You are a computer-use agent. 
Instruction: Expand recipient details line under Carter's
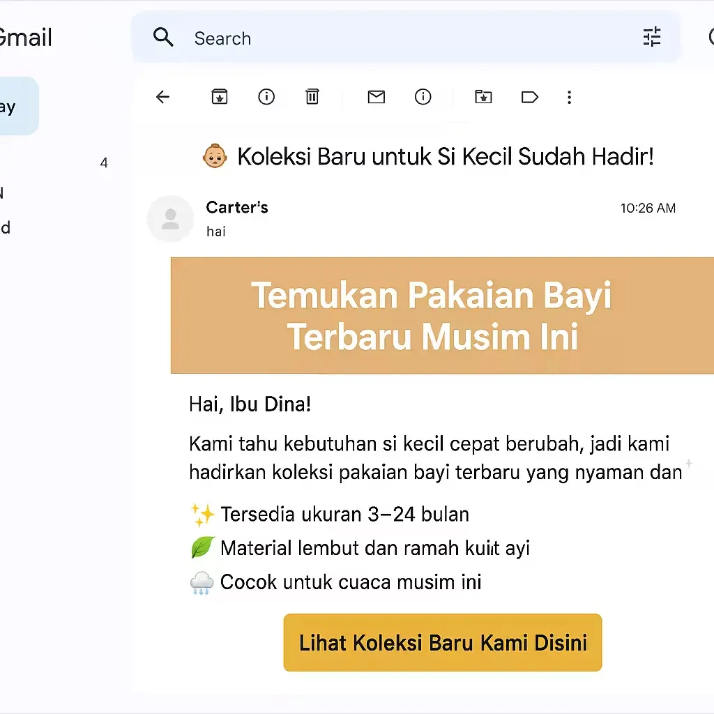click(216, 231)
